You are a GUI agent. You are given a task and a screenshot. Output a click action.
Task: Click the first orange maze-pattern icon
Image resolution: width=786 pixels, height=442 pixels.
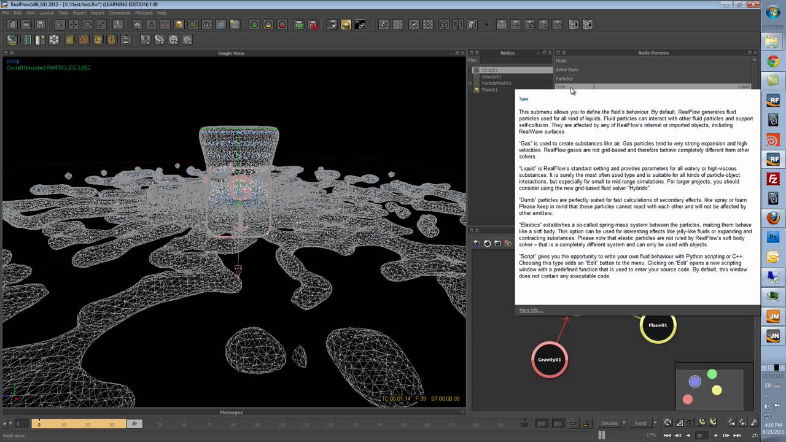click(69, 39)
